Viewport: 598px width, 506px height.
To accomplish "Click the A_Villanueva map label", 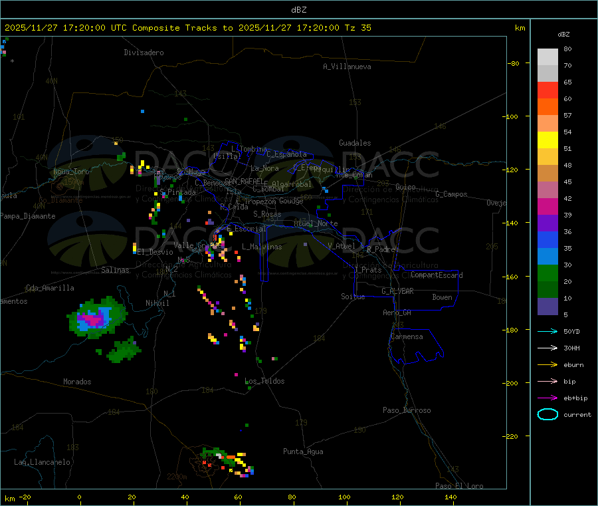I will point(347,66).
